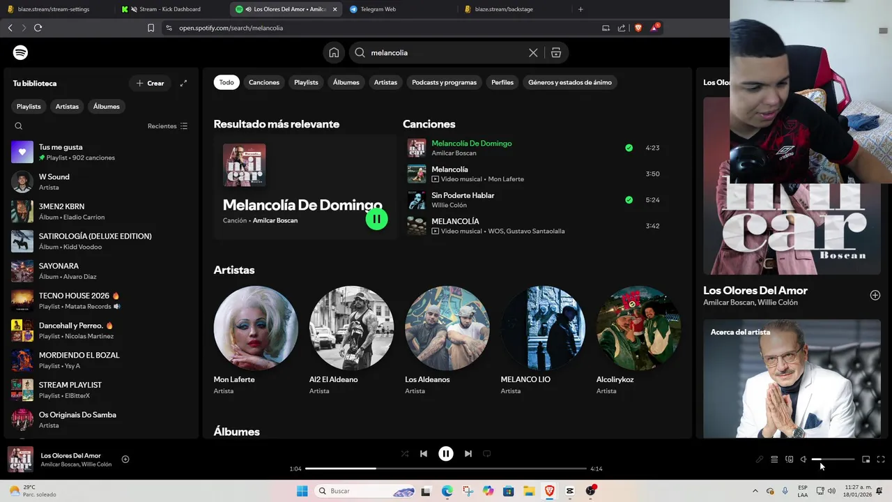This screenshot has width=892, height=502.
Task: Open connect to a device icon
Action: (790, 459)
